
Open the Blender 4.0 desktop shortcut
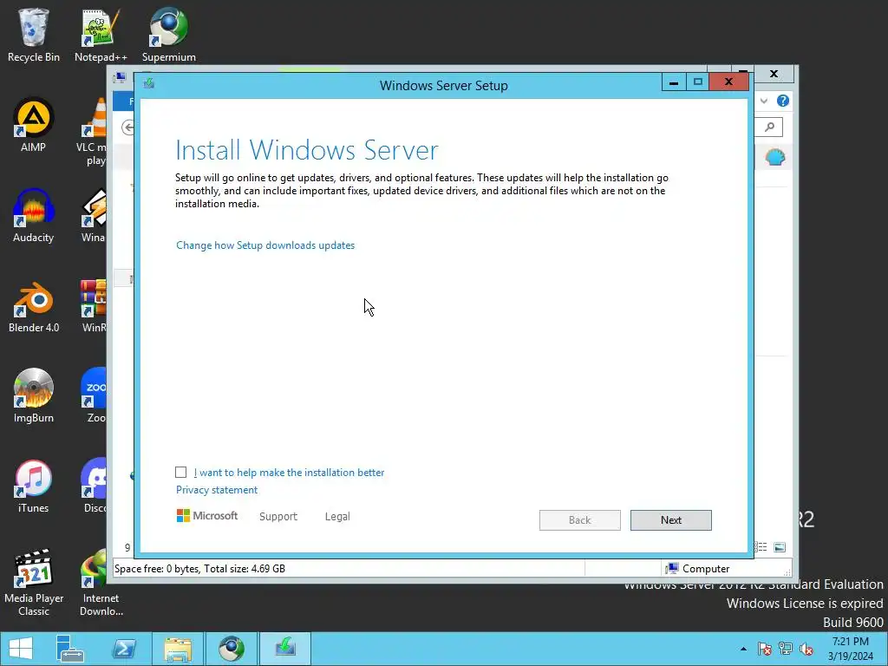click(x=34, y=306)
